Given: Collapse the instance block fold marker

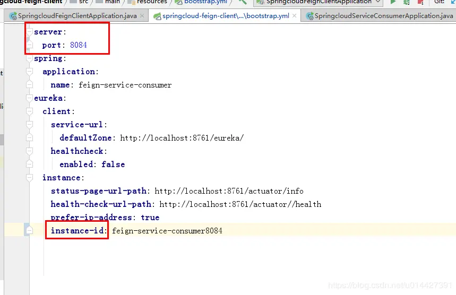Looking at the screenshot, I should point(29,178).
